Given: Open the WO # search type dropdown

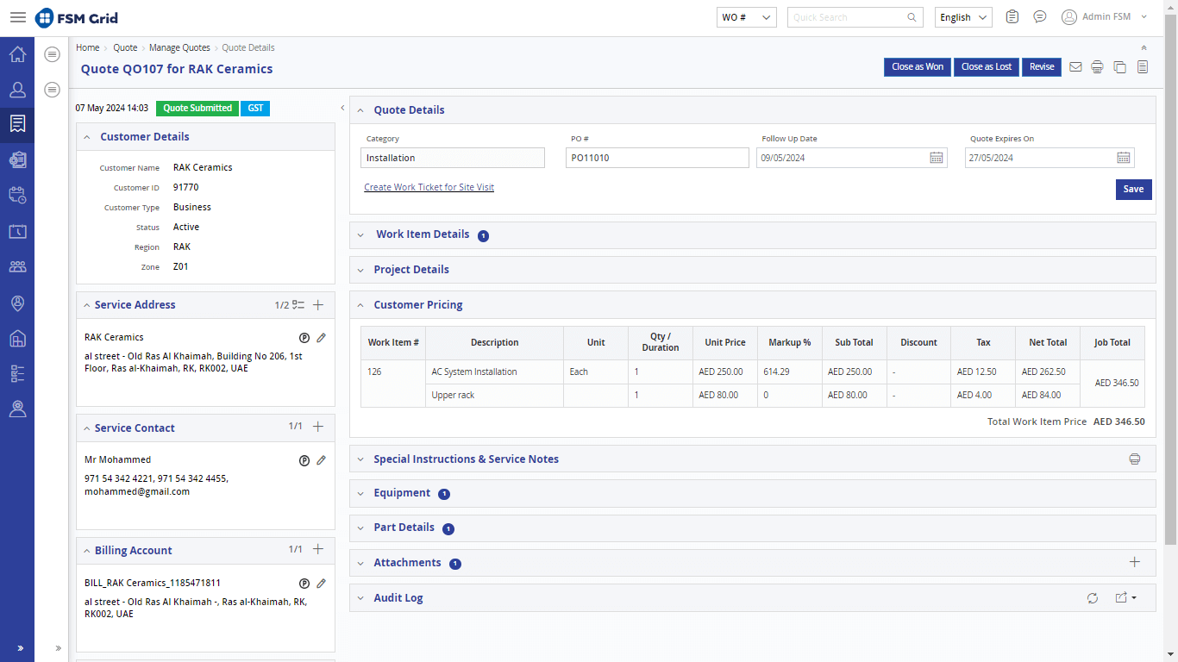Looking at the screenshot, I should pos(747,17).
